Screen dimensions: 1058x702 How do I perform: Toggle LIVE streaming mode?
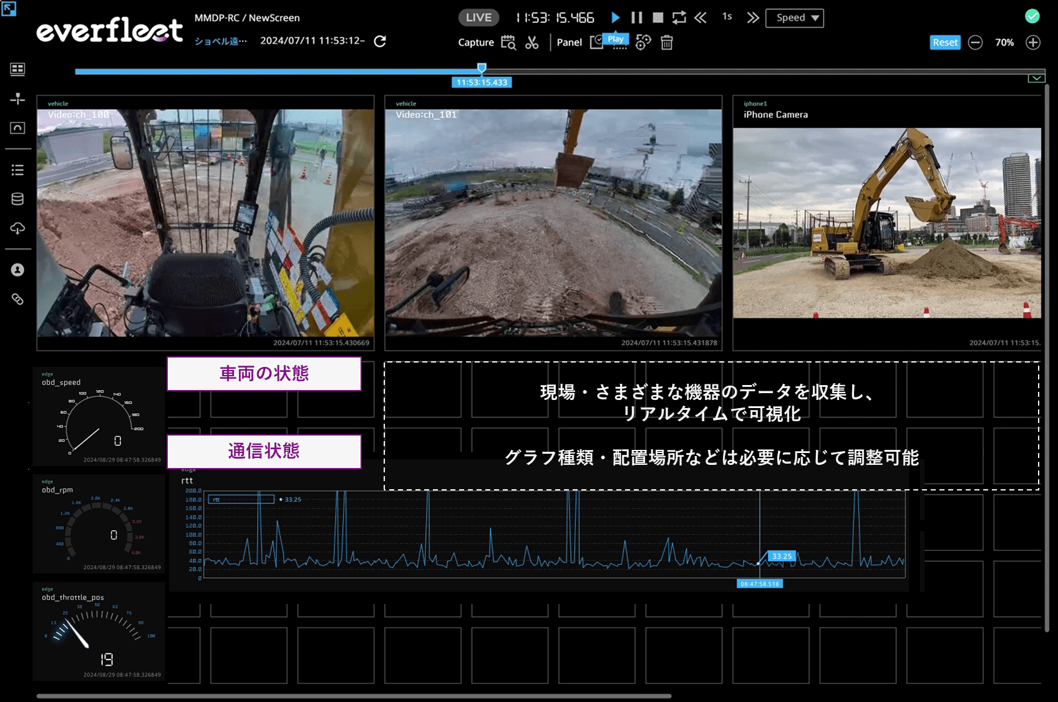478,17
